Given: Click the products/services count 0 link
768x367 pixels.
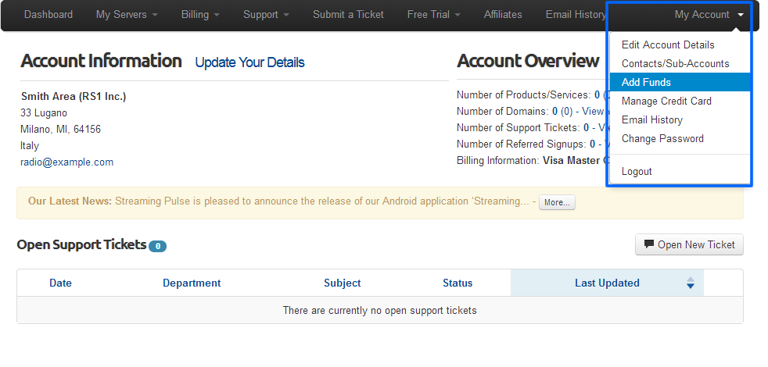Looking at the screenshot, I should tap(597, 95).
